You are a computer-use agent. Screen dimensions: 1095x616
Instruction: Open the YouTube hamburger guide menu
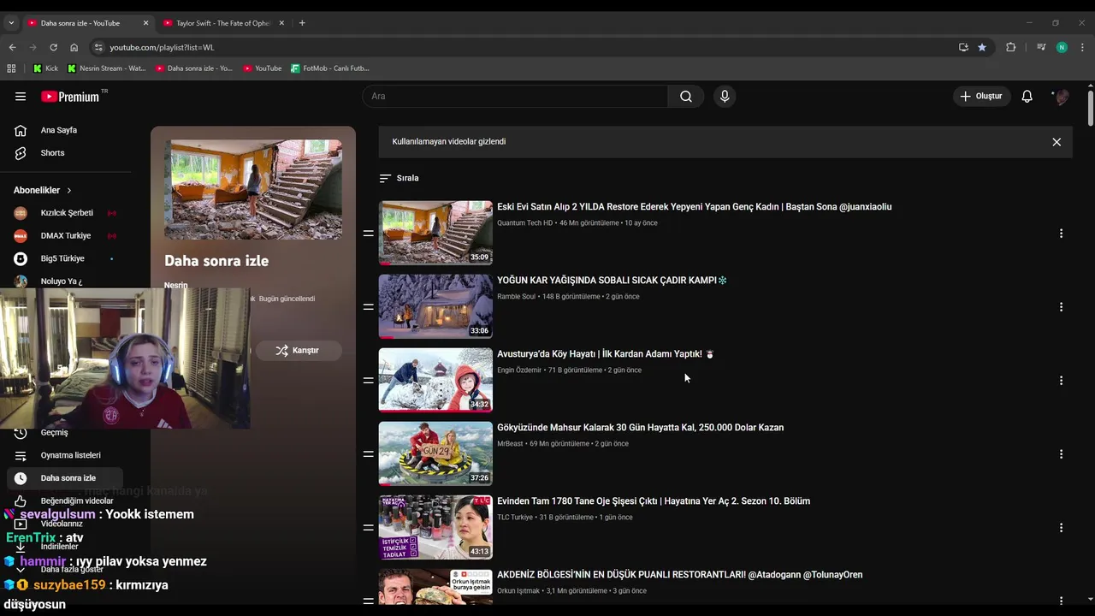21,97
